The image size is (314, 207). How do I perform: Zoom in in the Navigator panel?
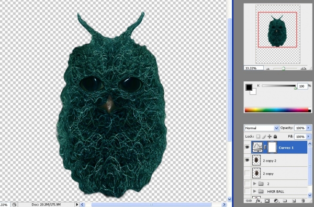304,68
